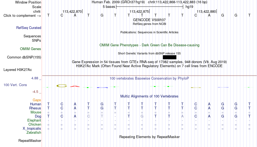Click position marker 113,422,875
This screenshot has width=257, height=147.
(x=139, y=11)
